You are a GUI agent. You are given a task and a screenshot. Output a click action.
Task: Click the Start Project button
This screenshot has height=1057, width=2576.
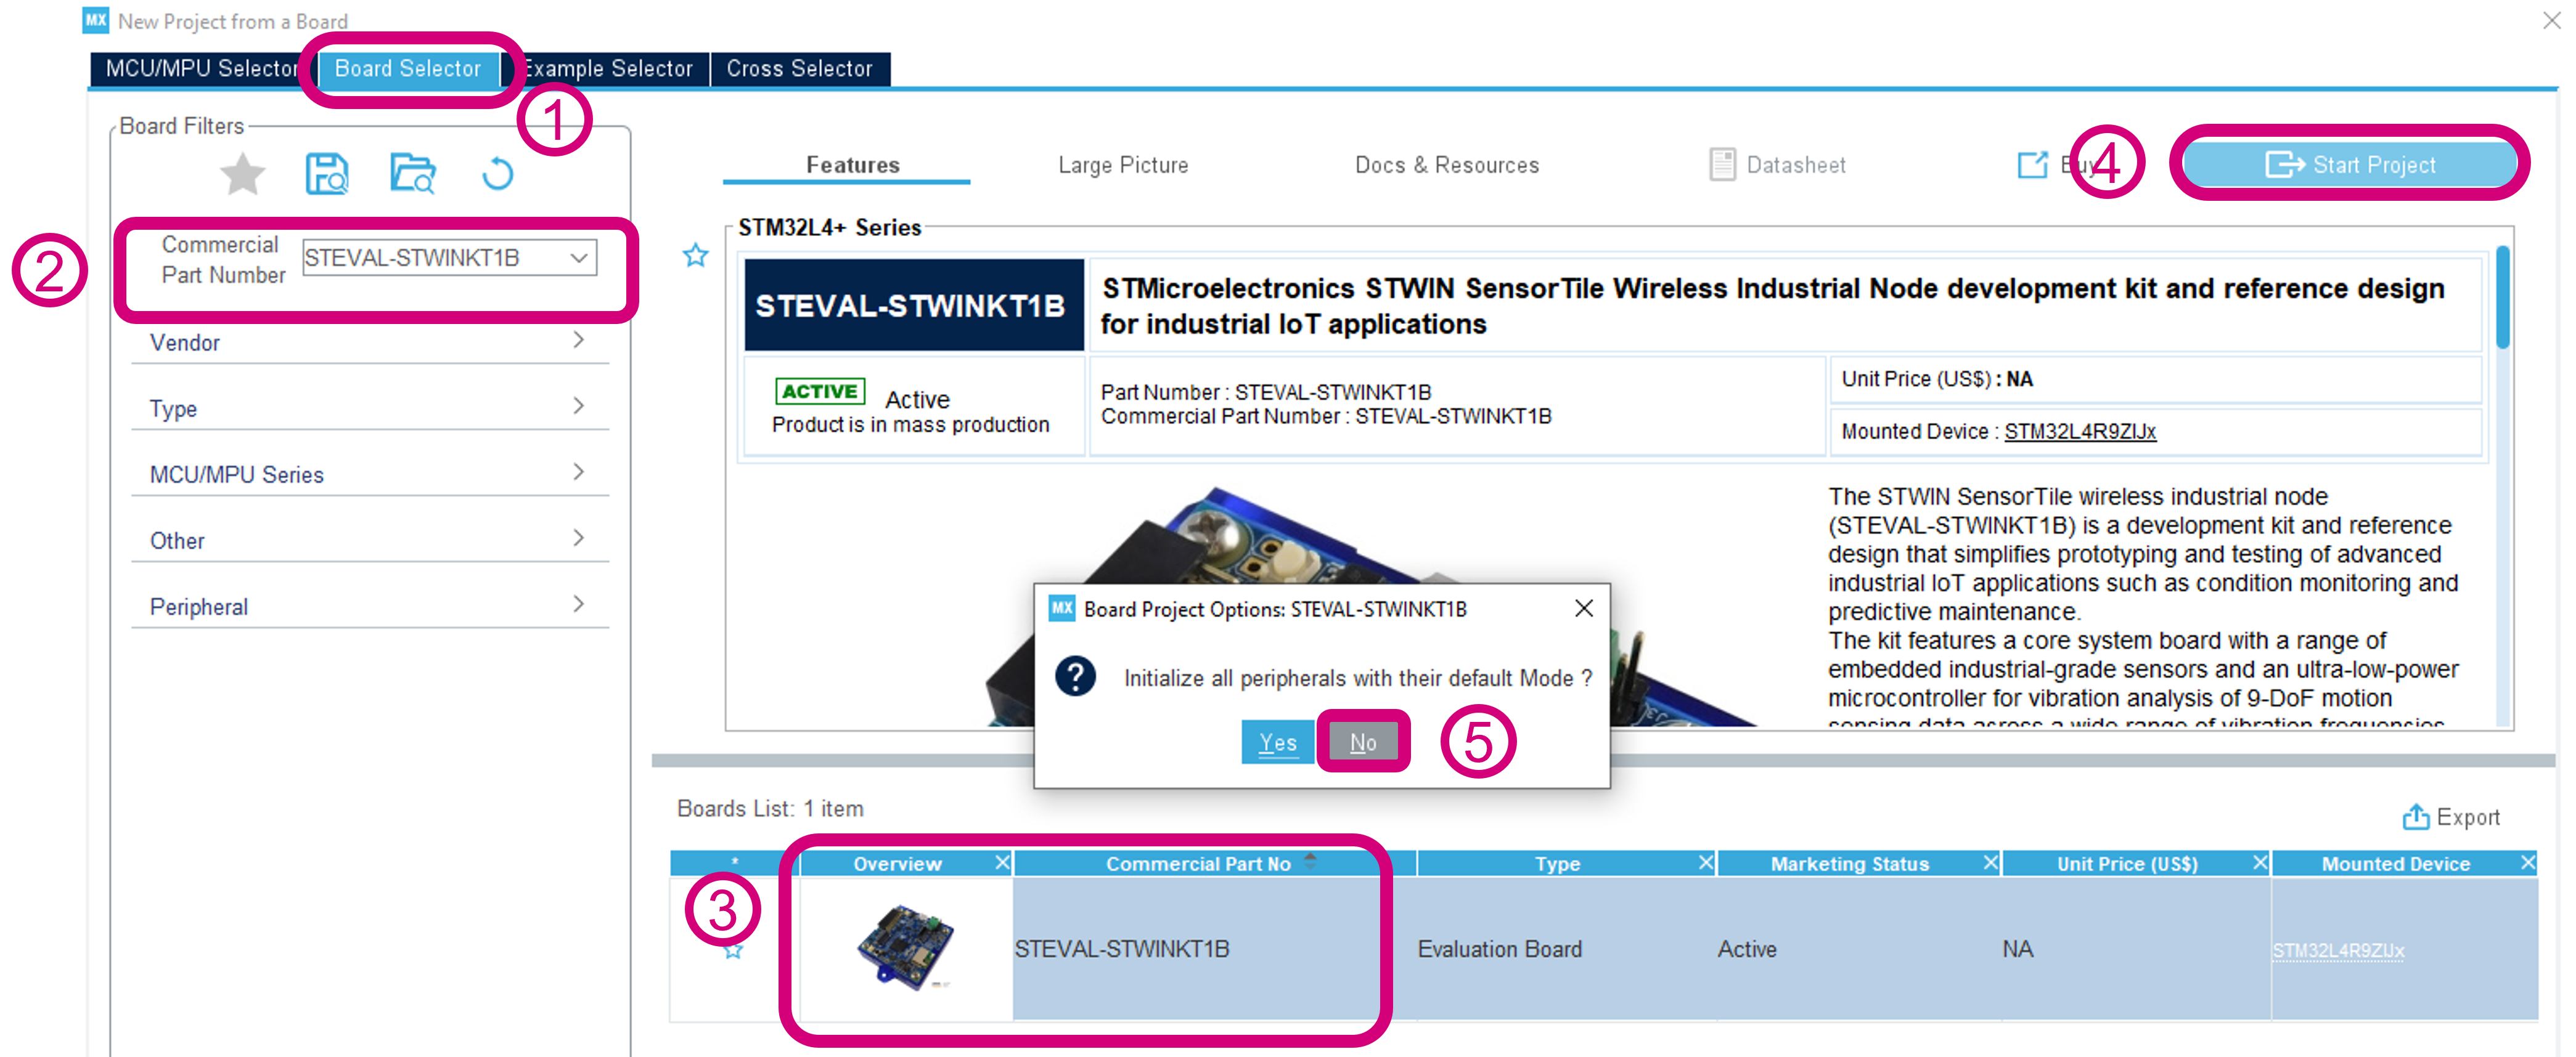(2349, 164)
